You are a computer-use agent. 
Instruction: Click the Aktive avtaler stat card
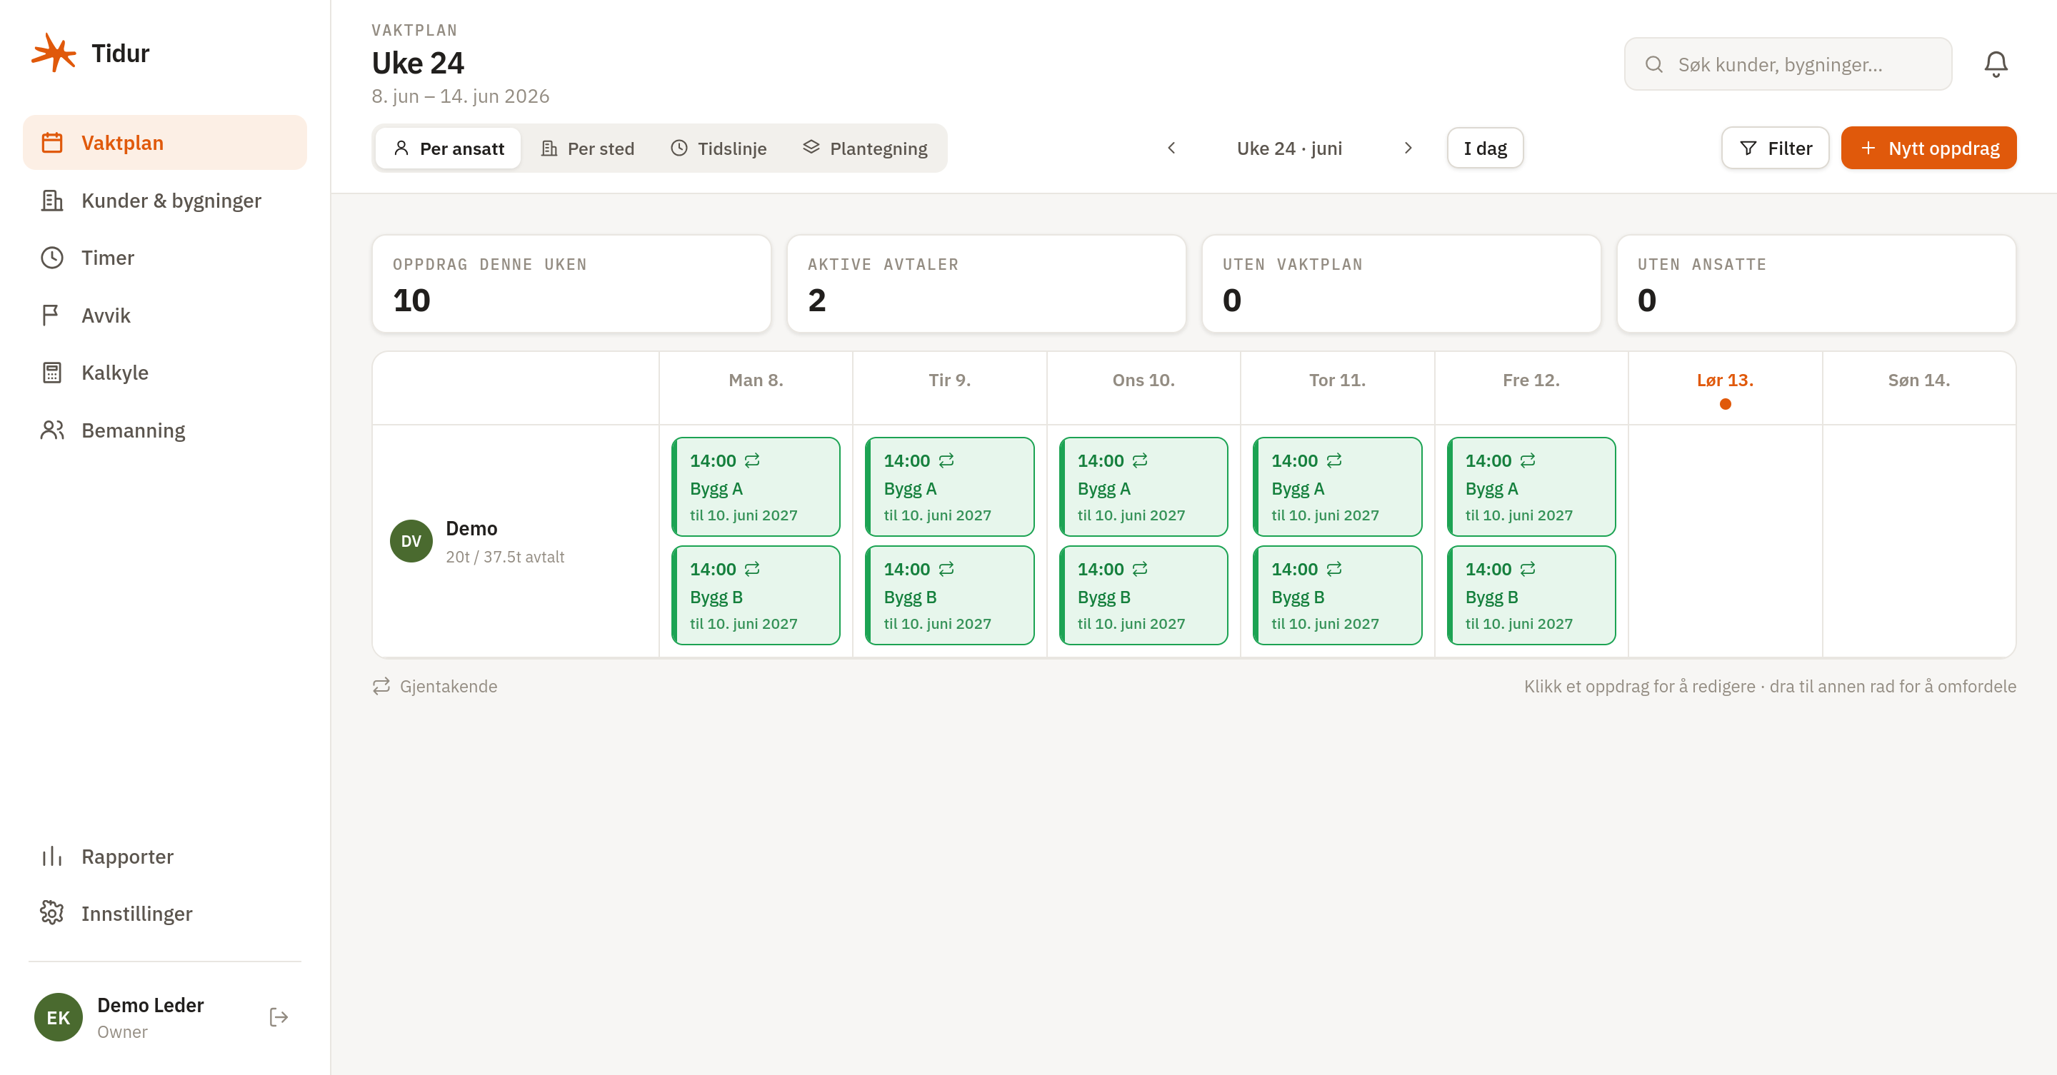click(x=986, y=283)
